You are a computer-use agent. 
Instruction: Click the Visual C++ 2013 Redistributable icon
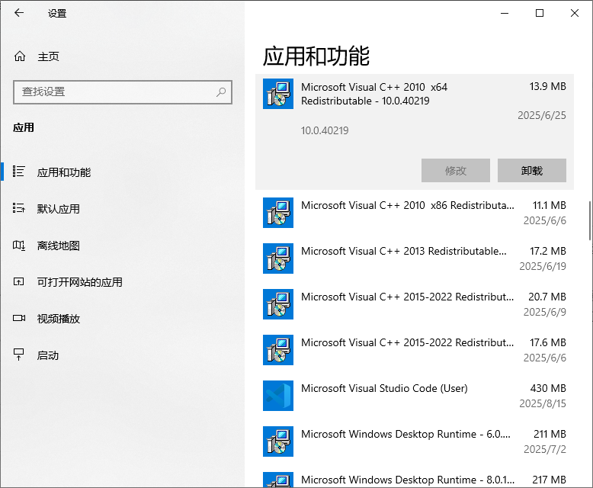click(278, 258)
